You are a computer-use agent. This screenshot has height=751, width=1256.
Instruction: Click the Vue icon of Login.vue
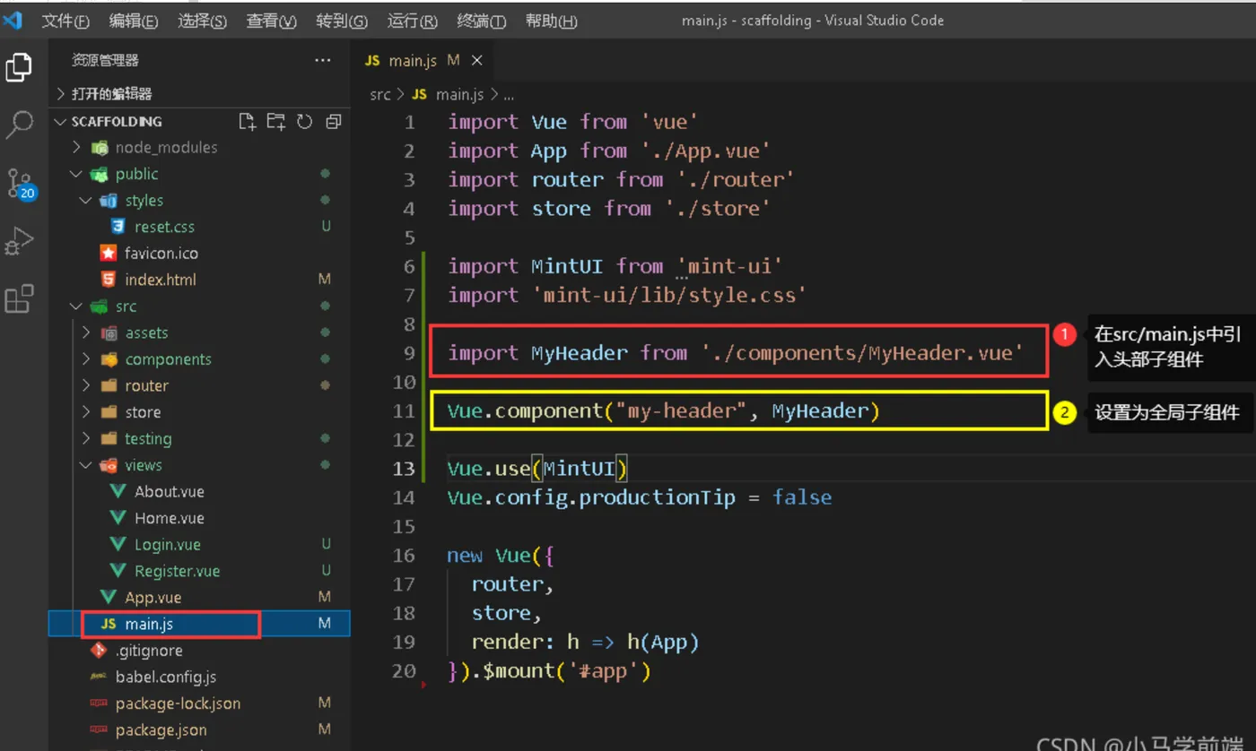[x=117, y=544]
